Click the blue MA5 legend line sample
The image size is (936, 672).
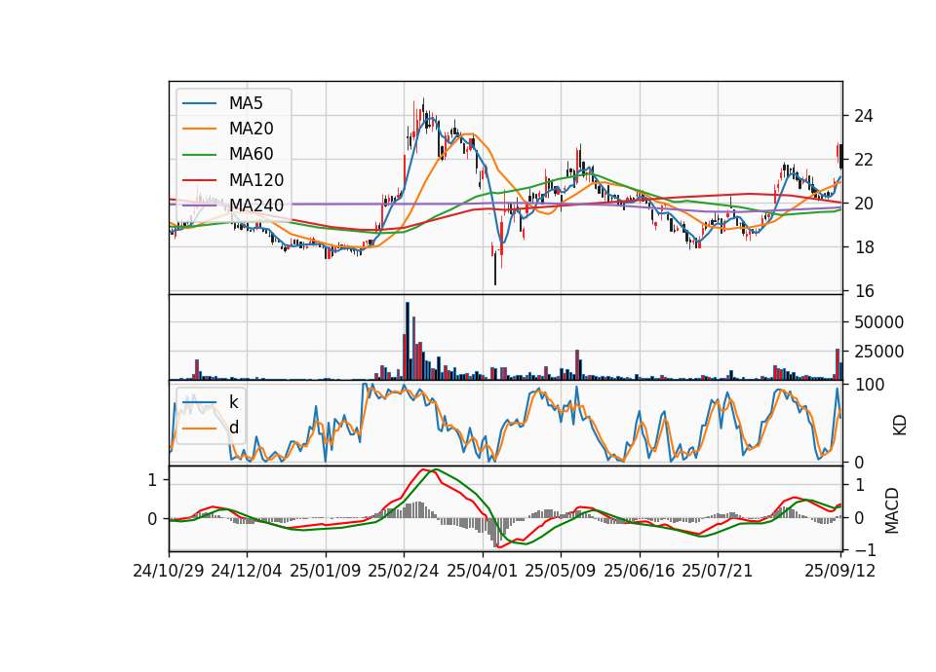coord(199,103)
